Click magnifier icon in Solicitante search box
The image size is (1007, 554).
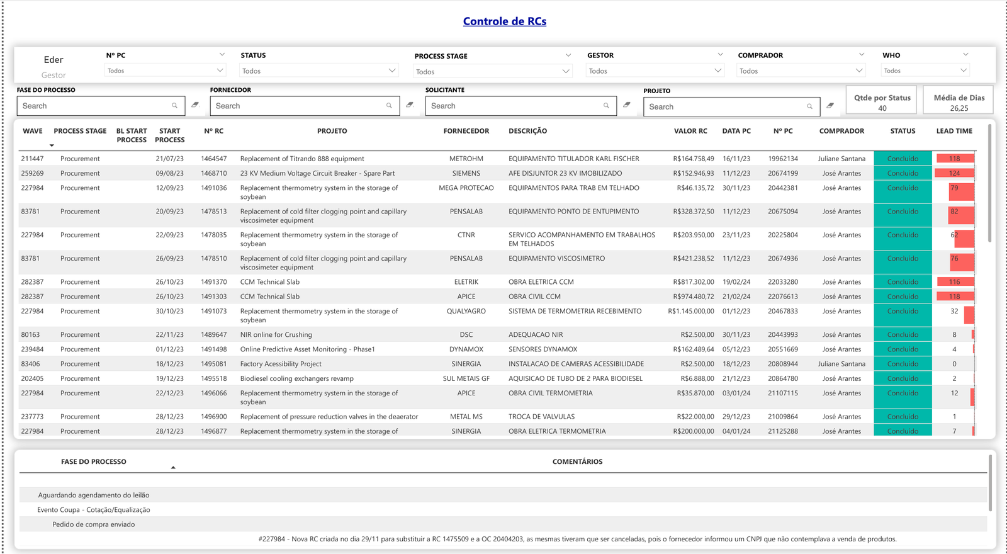(x=606, y=106)
